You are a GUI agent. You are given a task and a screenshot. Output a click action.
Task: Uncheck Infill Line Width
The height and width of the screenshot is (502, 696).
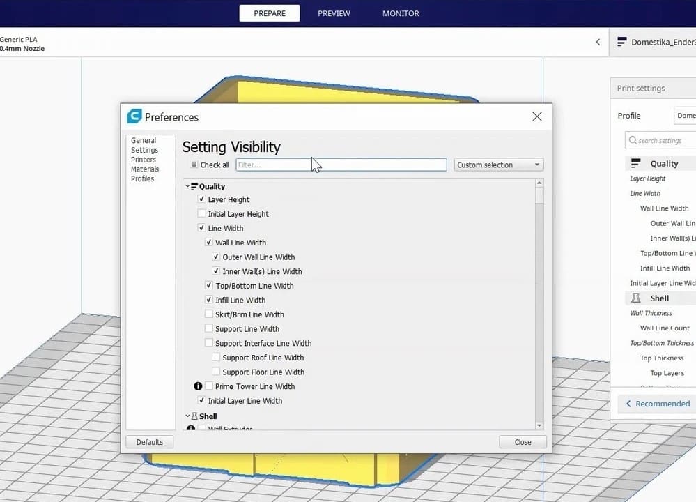pos(208,300)
